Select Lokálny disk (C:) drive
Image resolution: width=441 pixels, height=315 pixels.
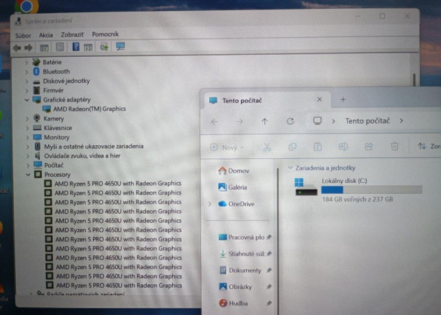click(358, 190)
